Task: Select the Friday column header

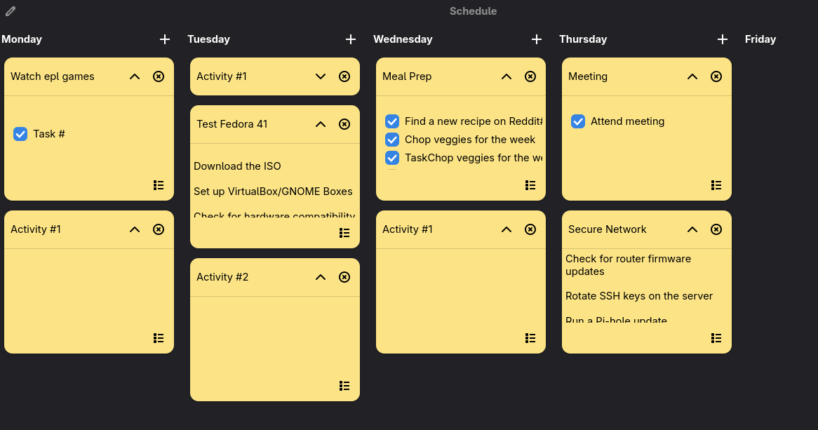Action: 760,39
